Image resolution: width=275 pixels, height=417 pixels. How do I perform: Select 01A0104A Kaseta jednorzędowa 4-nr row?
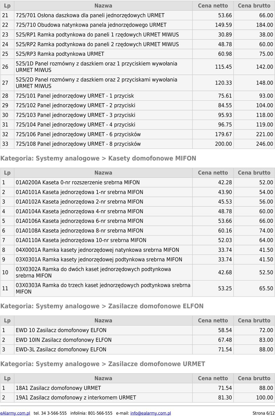[137, 211]
